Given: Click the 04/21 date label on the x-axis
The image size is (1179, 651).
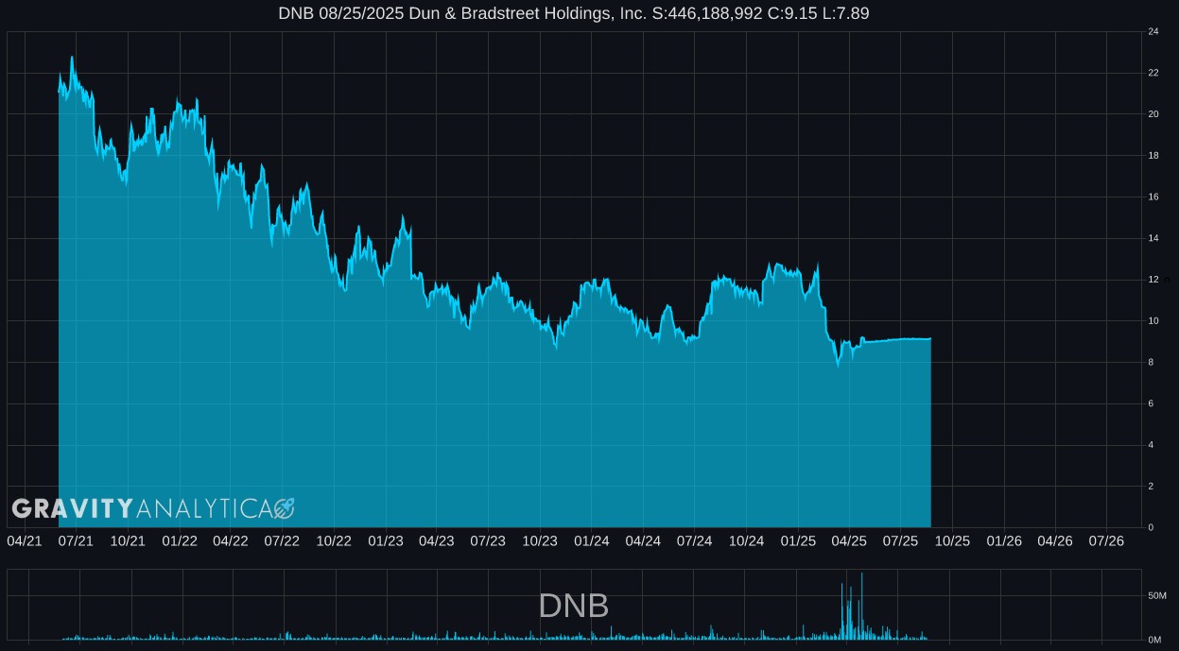Looking at the screenshot, I should click(x=25, y=540).
